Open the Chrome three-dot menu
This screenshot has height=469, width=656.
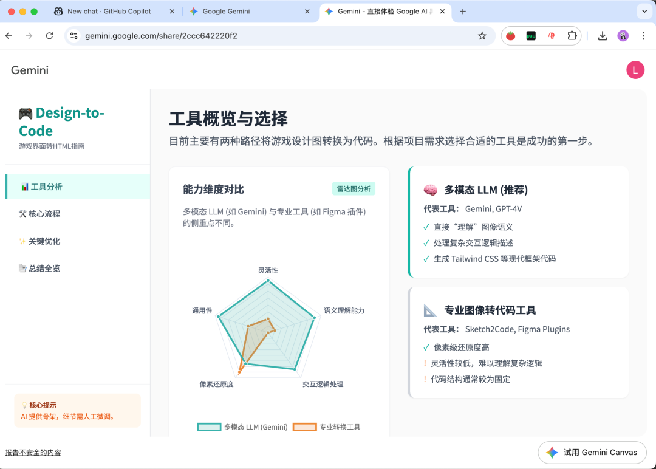tap(643, 36)
